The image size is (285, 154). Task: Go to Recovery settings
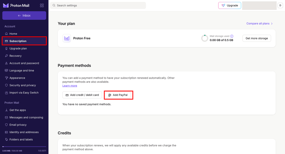(24, 56)
